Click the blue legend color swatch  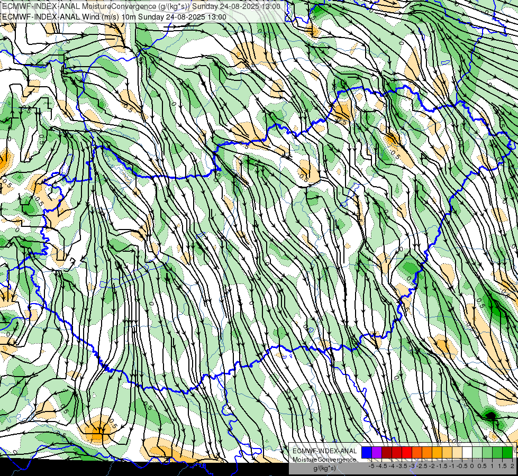(367, 452)
